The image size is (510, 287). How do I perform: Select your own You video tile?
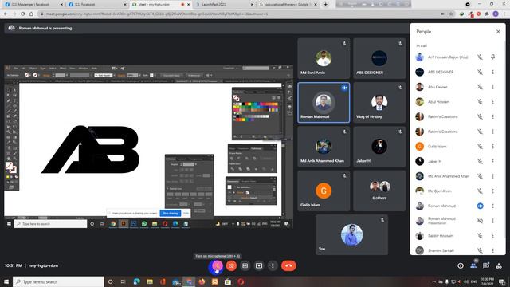click(x=351, y=234)
